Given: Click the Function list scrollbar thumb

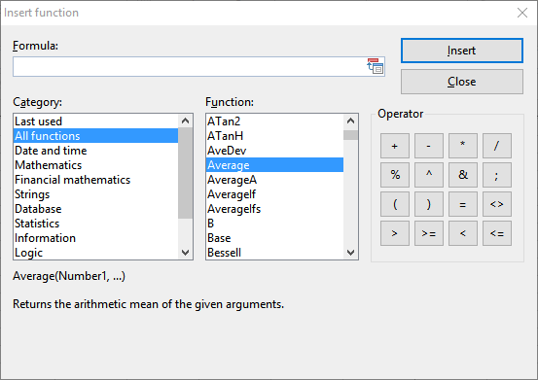Looking at the screenshot, I should (350, 135).
